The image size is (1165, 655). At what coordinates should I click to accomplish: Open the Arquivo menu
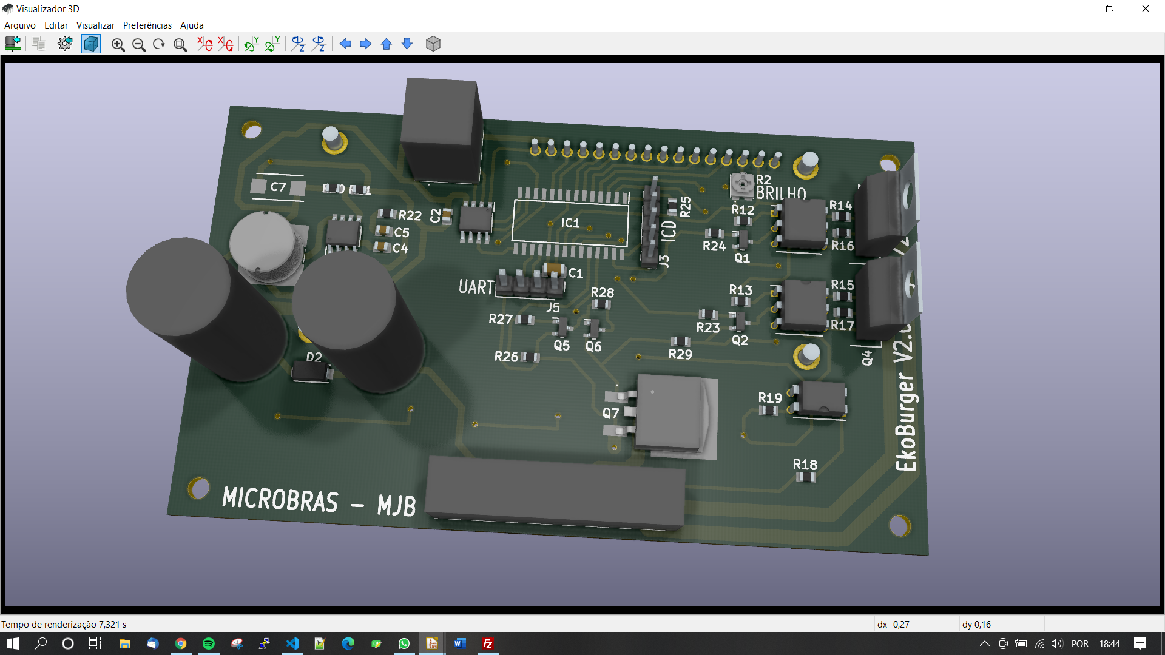pyautogui.click(x=19, y=25)
